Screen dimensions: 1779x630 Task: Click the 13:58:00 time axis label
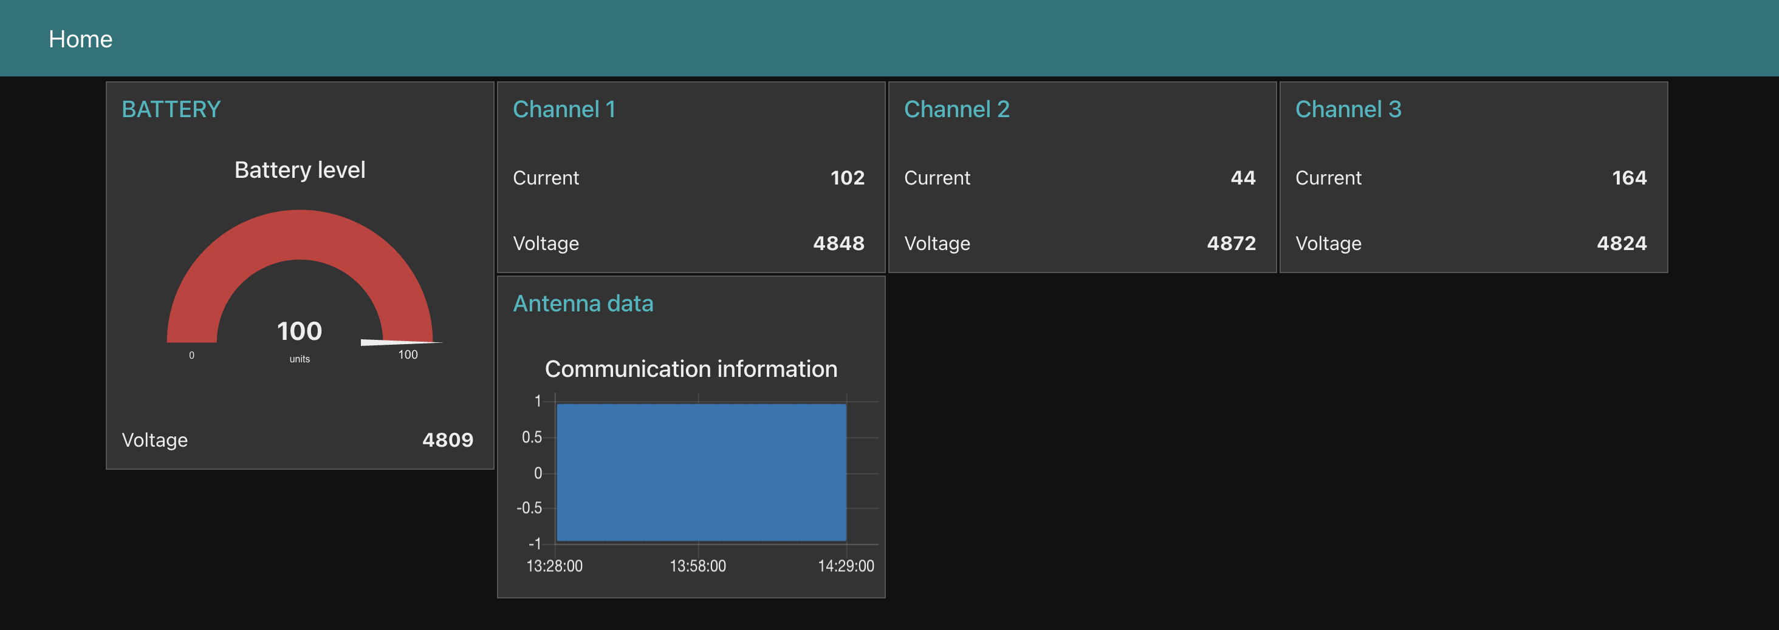[x=698, y=566]
